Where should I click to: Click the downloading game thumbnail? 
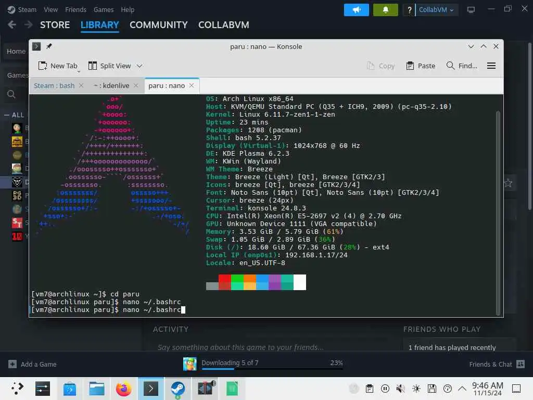pyautogui.click(x=189, y=364)
